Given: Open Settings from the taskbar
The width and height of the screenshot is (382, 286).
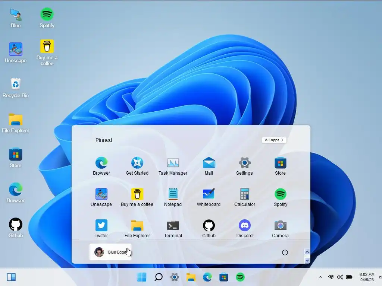Looking at the screenshot, I should tap(175, 277).
